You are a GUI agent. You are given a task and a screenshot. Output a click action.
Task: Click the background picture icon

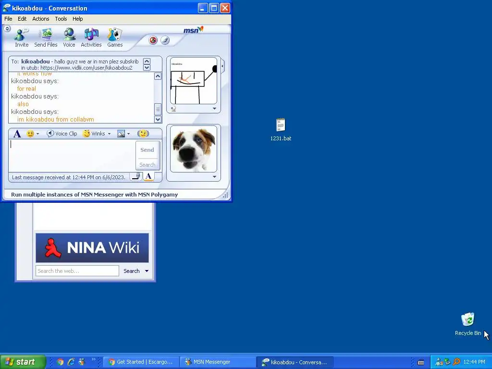(x=121, y=134)
